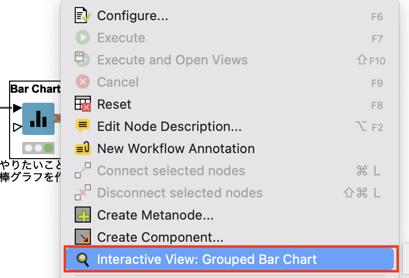Click the yellow Edit Node Description icon
The image size is (409, 278).
(x=83, y=126)
